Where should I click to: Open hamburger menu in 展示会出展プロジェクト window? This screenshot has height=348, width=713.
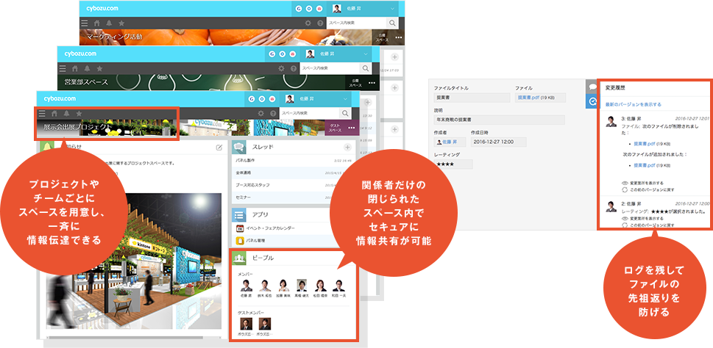[42, 113]
